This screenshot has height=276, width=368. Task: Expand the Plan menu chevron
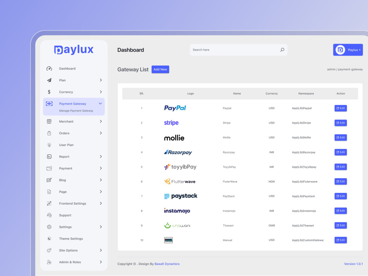(x=101, y=80)
